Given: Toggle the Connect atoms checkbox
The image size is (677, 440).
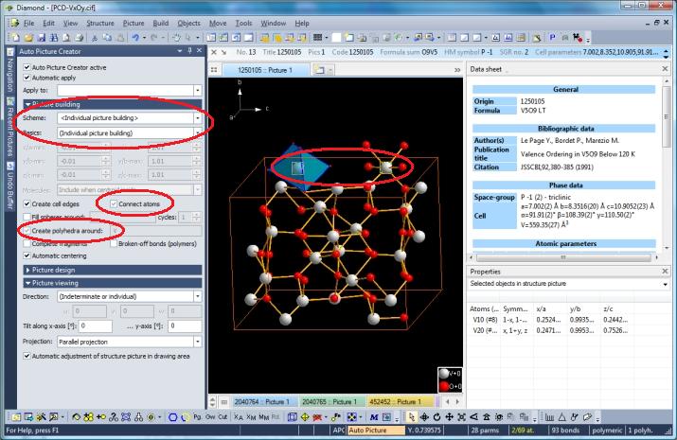Looking at the screenshot, I should click(x=115, y=203).
